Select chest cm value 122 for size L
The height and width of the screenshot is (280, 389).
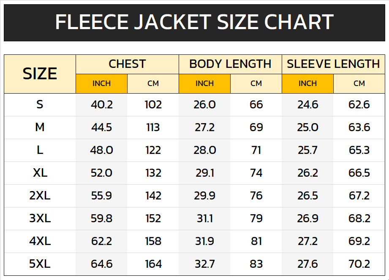click(153, 150)
